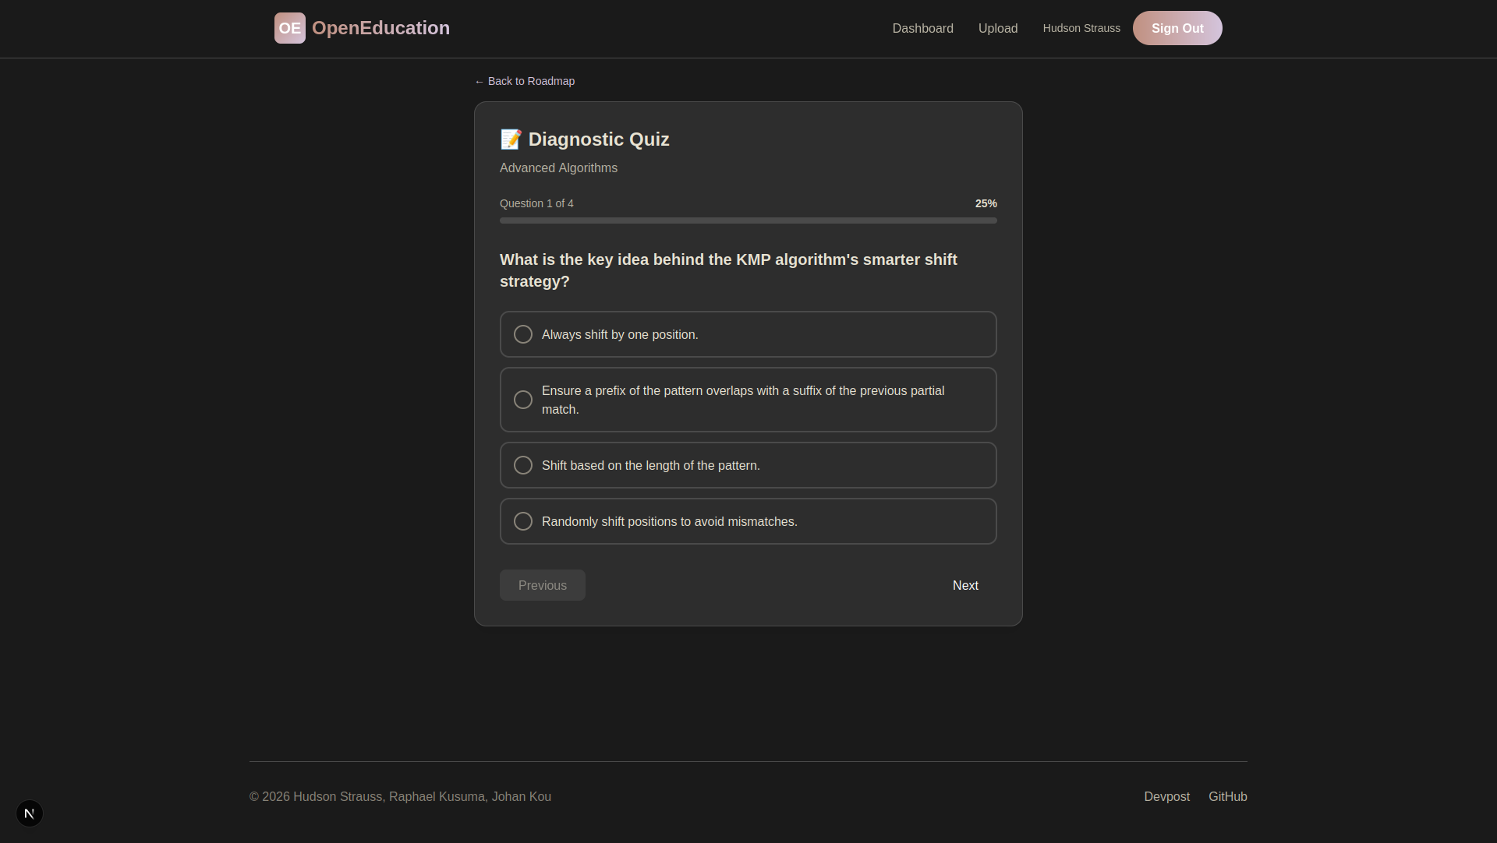Click the Next button
The height and width of the screenshot is (843, 1497).
coord(964,585)
